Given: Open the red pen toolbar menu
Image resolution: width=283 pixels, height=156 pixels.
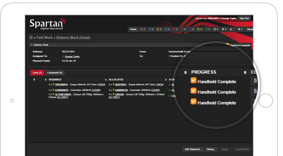Looking at the screenshot, I should 183,29.
